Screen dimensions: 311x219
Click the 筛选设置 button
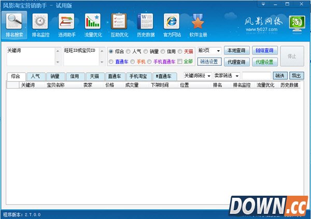[209, 62]
